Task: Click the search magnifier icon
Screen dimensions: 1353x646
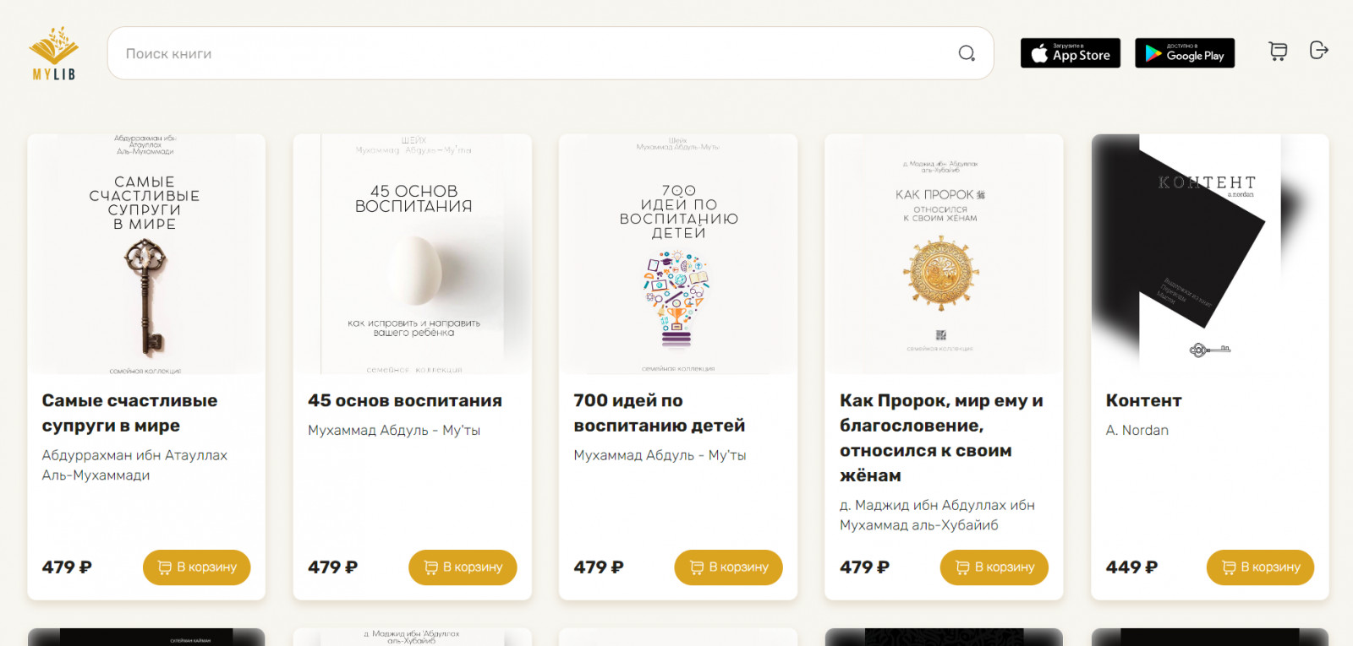Action: pos(967,53)
